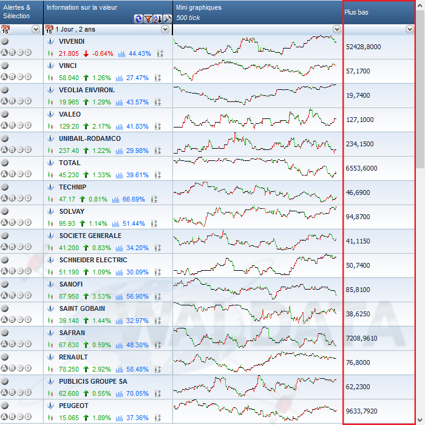Open the filter funnel icon in the header

tap(148, 19)
